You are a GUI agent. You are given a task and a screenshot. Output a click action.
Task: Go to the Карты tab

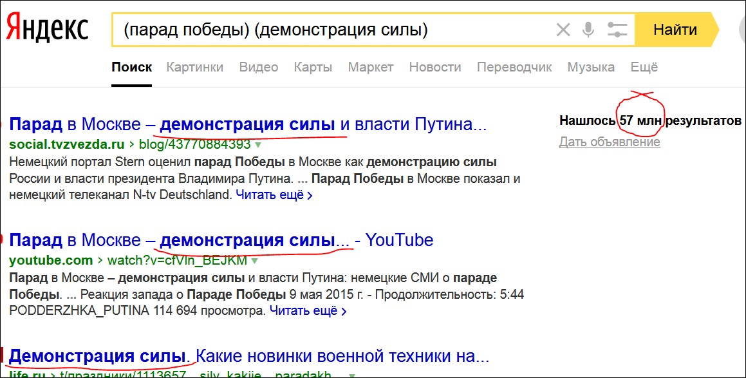(x=313, y=67)
